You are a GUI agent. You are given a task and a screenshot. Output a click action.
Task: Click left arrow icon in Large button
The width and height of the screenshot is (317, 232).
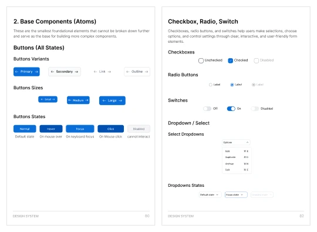[104, 100]
